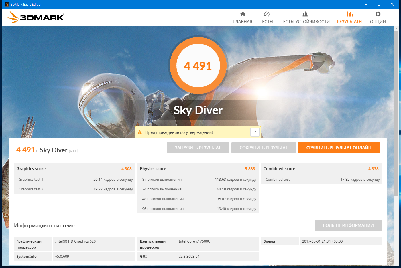Click the 3DMark title bar app icon

point(7,4)
